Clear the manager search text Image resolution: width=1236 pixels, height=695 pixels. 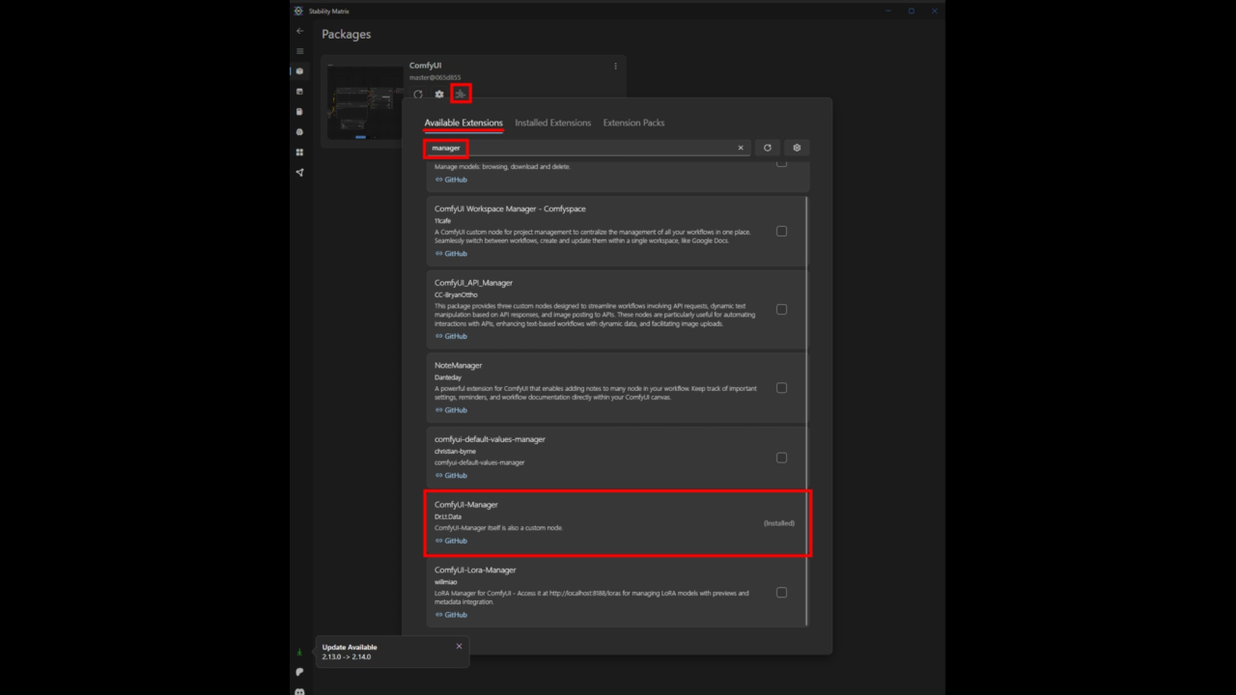741,148
